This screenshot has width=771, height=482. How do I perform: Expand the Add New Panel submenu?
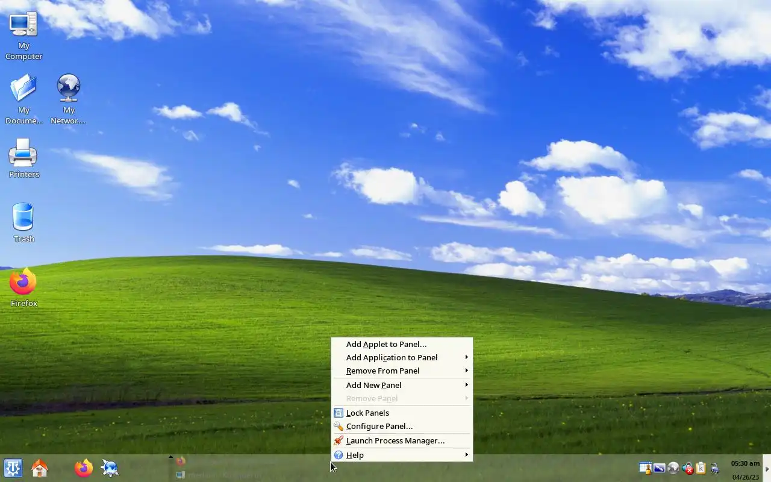point(402,385)
